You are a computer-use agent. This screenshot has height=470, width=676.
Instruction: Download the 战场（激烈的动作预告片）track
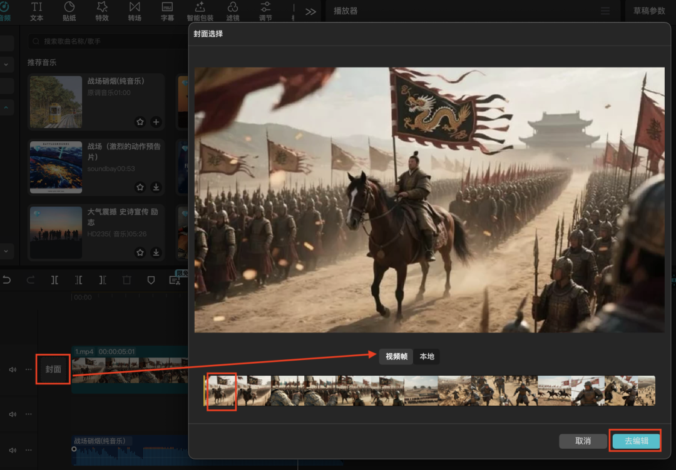coord(156,187)
